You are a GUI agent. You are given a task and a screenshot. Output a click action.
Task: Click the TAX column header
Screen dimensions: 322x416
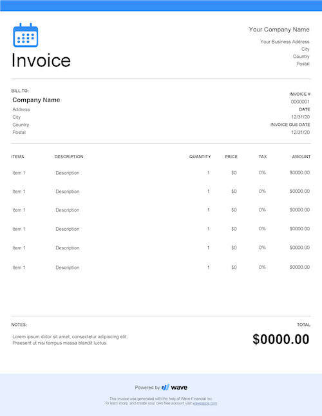(x=263, y=157)
